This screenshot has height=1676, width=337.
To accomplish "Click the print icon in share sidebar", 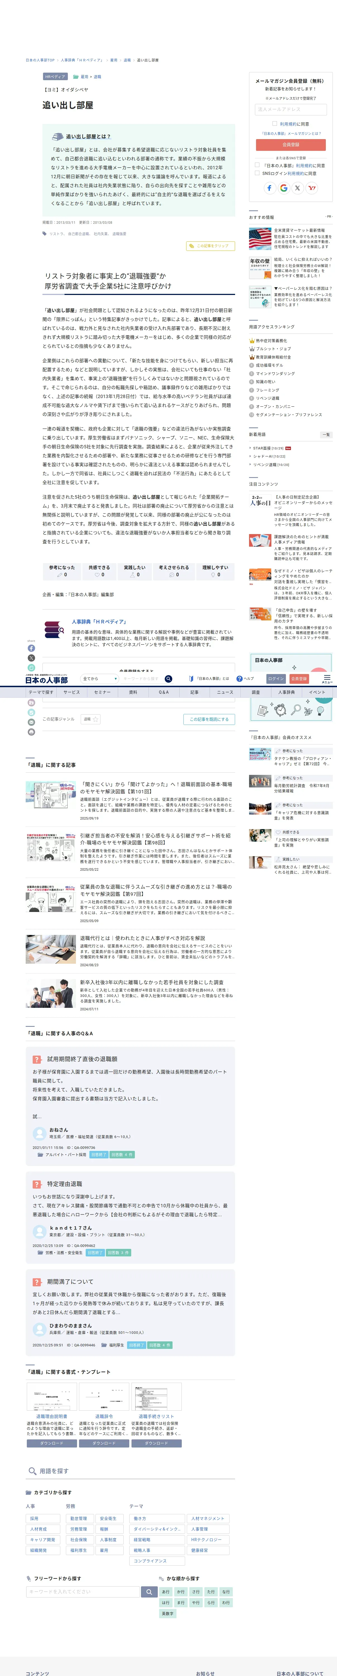I will click(31, 732).
